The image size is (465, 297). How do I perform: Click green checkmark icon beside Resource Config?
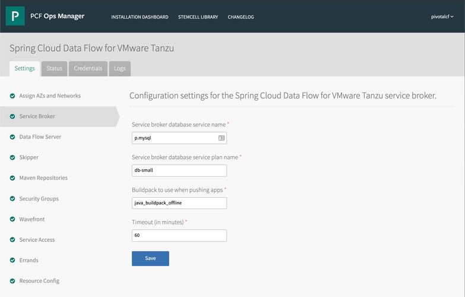[12, 281]
